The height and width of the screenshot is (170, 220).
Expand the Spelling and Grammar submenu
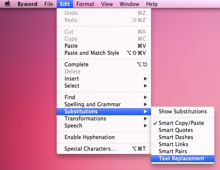click(x=104, y=104)
